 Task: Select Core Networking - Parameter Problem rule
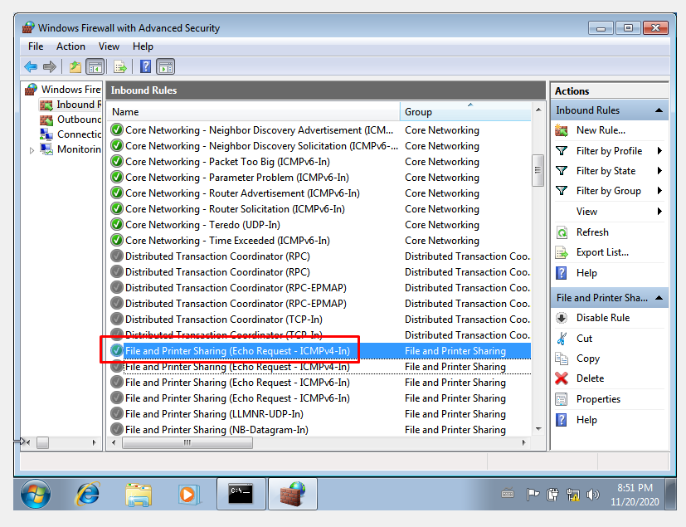click(236, 178)
